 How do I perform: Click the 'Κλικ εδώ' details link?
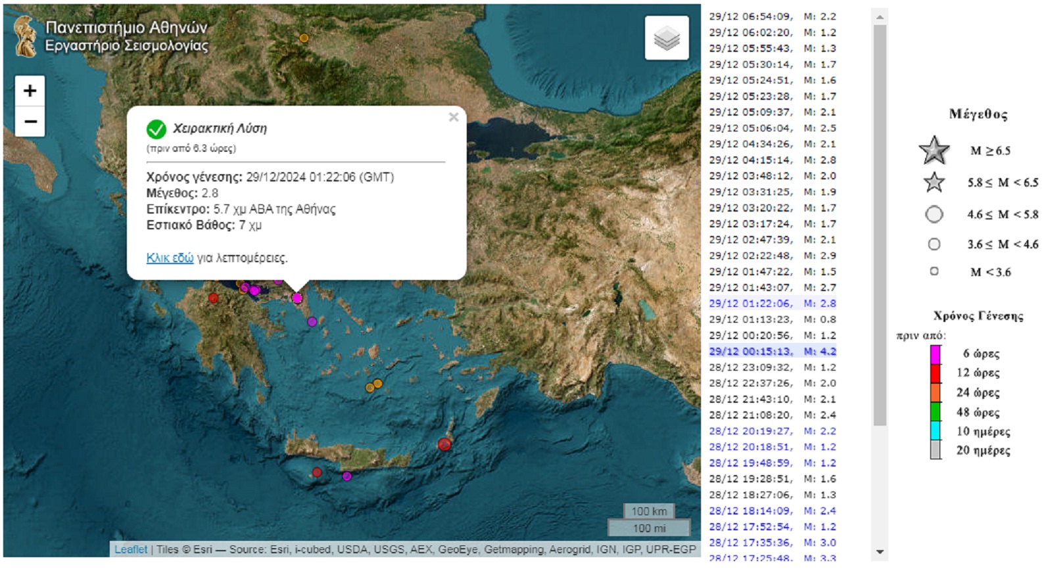170,258
